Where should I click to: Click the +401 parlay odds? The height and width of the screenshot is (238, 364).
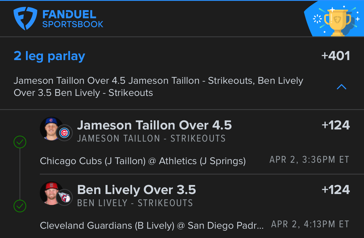336,56
